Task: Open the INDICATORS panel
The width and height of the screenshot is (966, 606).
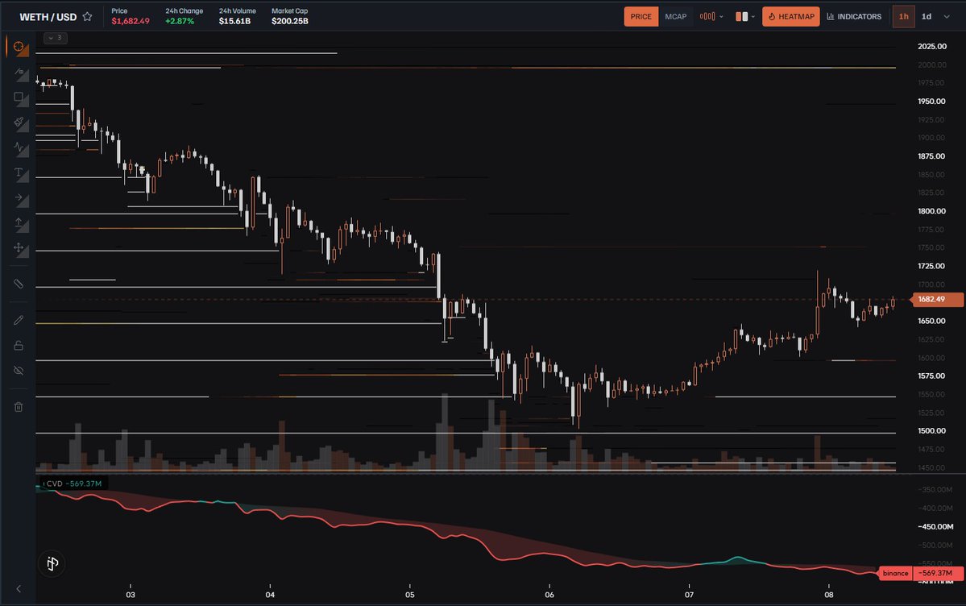Action: 854,17
